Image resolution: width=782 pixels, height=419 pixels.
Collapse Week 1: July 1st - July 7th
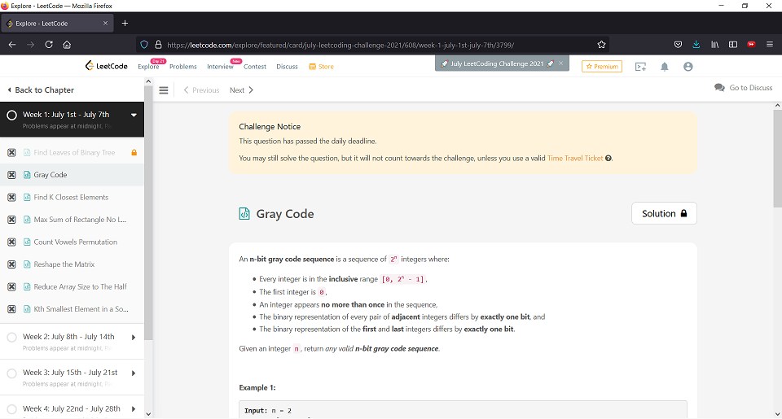point(134,115)
